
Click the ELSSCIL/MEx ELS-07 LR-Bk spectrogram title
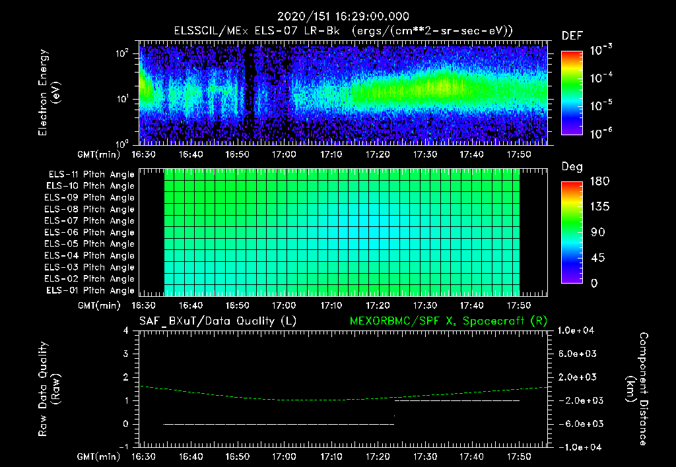343,31
